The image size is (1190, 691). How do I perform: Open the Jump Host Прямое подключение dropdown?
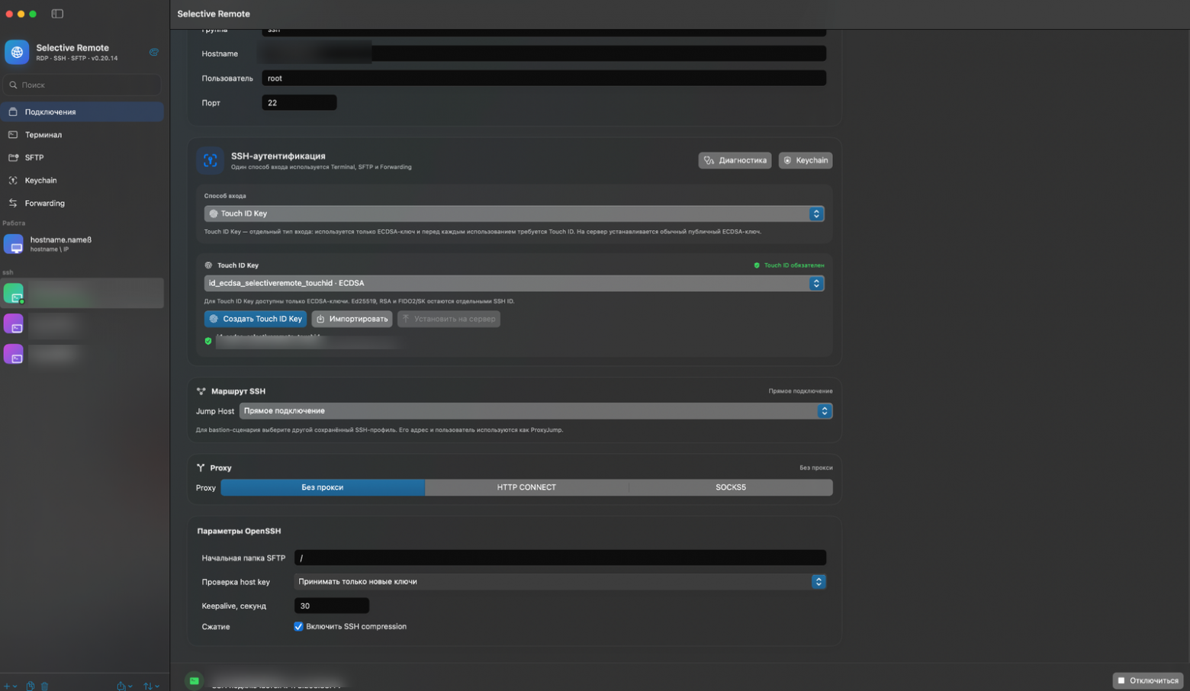tap(535, 411)
